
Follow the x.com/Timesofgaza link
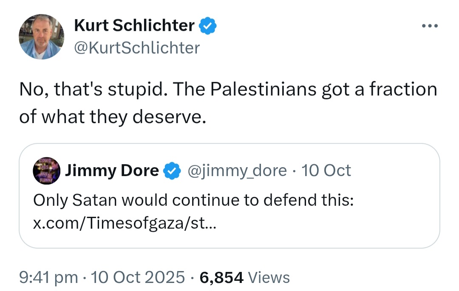coord(125,223)
